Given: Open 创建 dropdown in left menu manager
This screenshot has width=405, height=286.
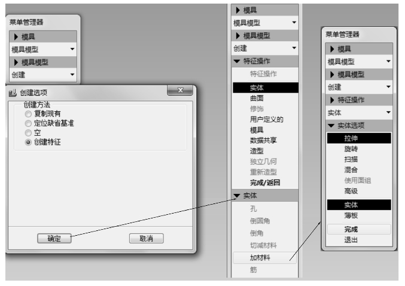Looking at the screenshot, I should pos(43,75).
